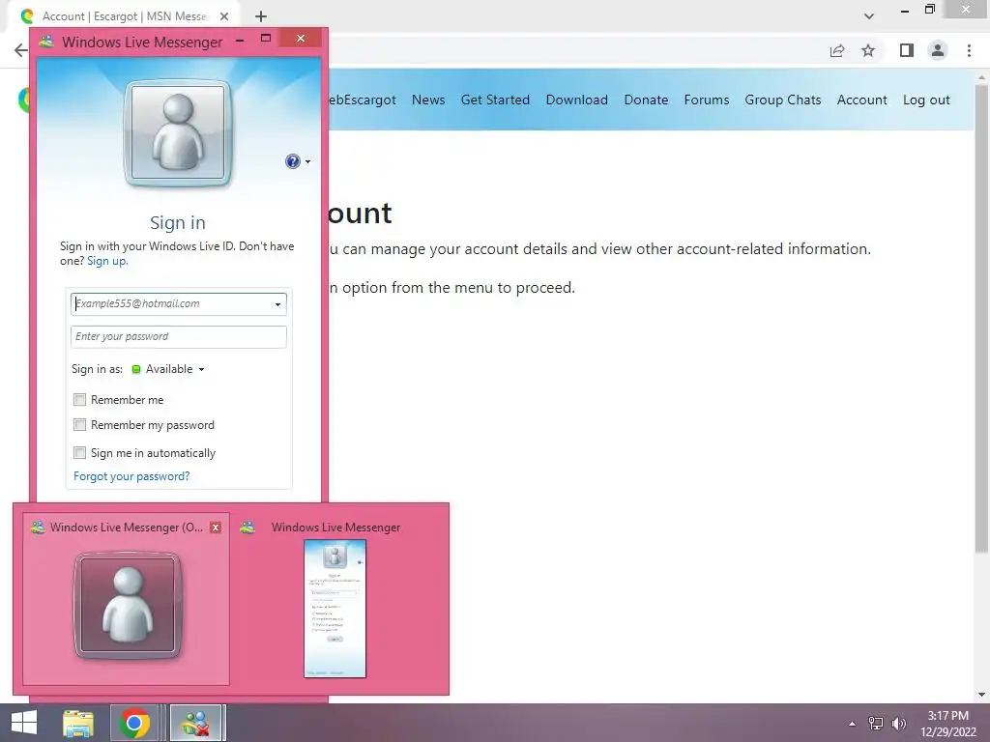This screenshot has height=742, width=990.
Task: Open Forums menu item
Action: [707, 100]
